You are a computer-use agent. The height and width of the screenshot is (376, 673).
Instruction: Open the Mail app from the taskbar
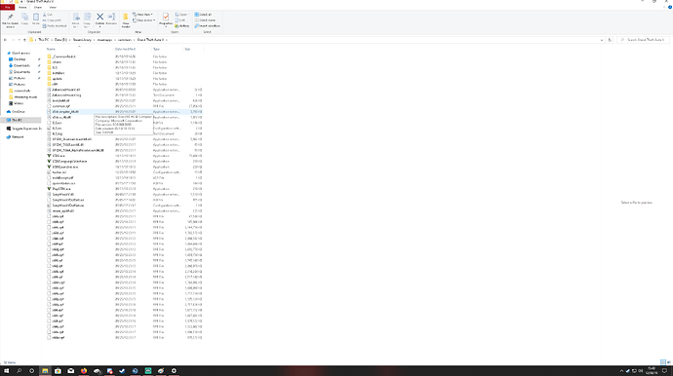tap(71, 371)
